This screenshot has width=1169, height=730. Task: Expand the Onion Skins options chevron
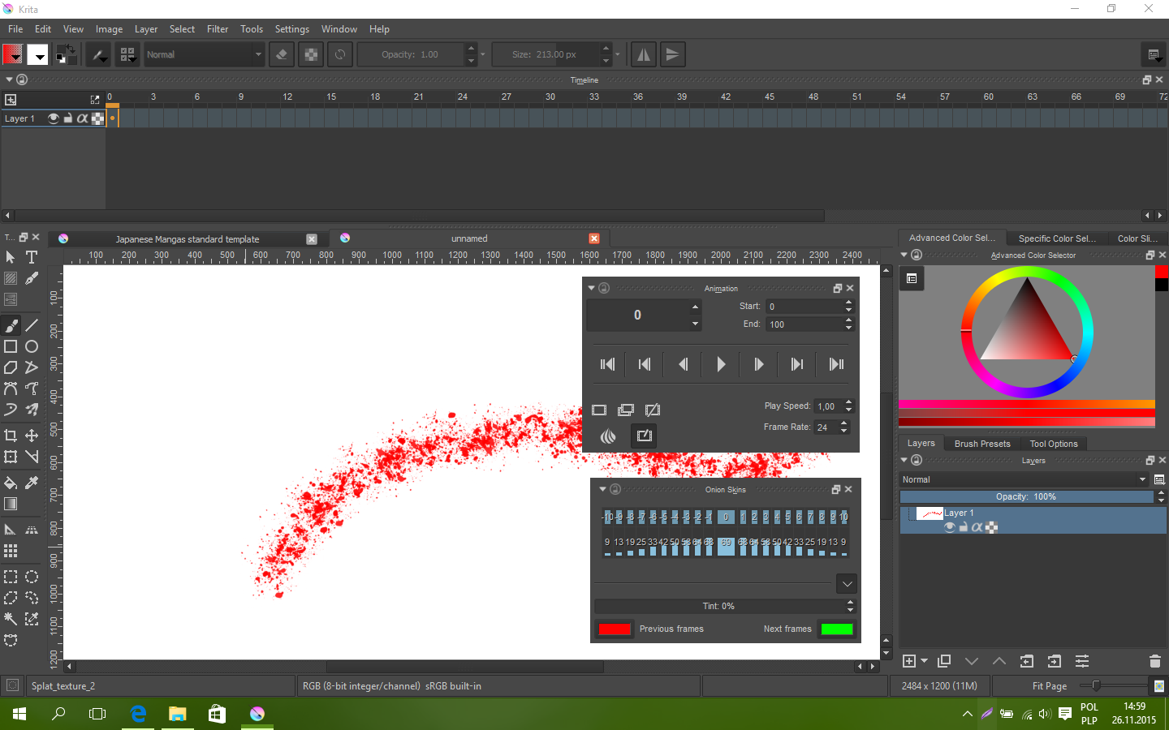tap(847, 583)
